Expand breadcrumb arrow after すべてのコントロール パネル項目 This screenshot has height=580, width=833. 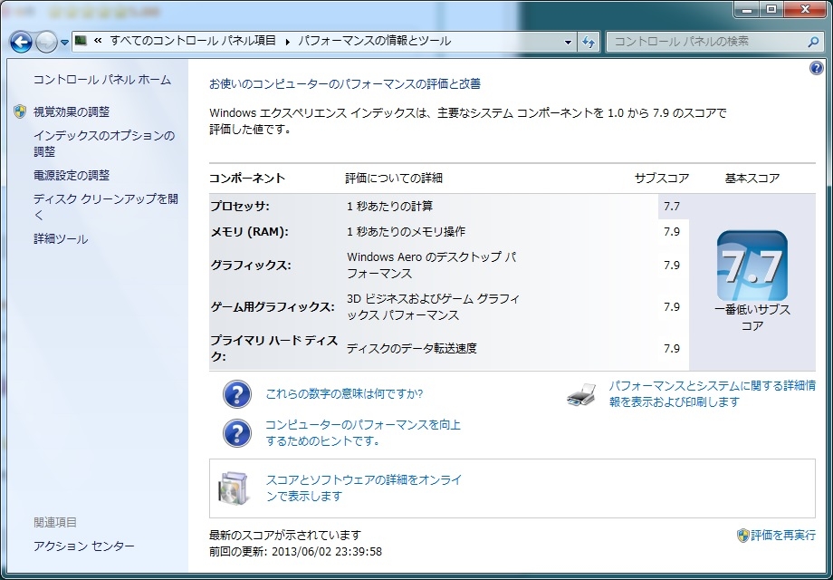[x=288, y=42]
